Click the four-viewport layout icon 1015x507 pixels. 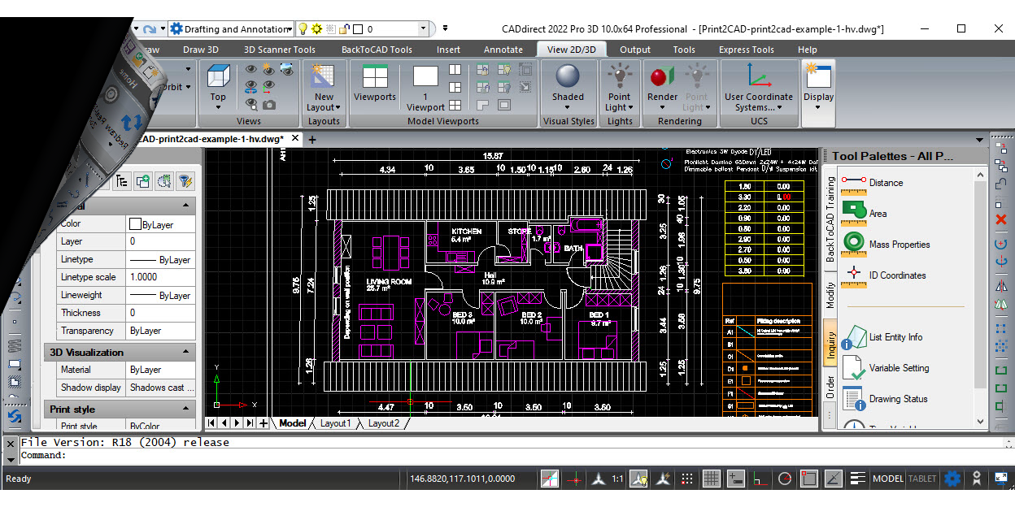click(x=455, y=105)
